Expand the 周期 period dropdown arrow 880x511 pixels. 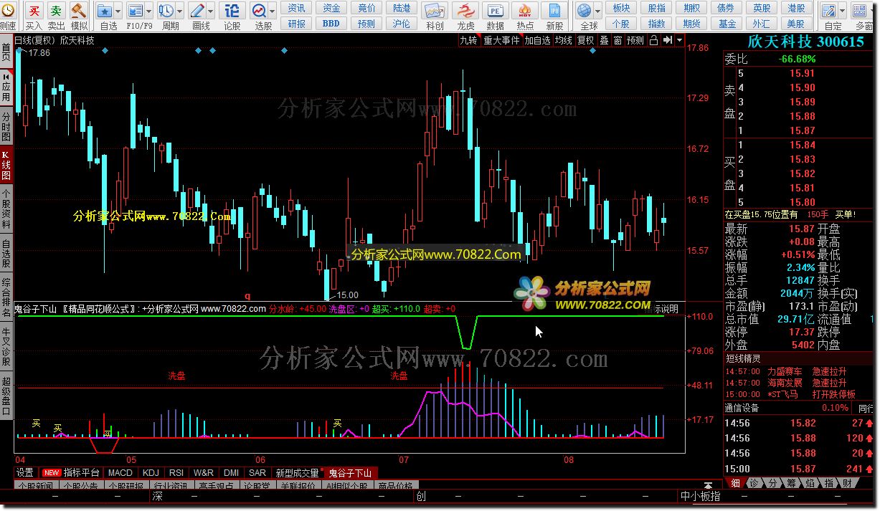pyautogui.click(x=179, y=11)
